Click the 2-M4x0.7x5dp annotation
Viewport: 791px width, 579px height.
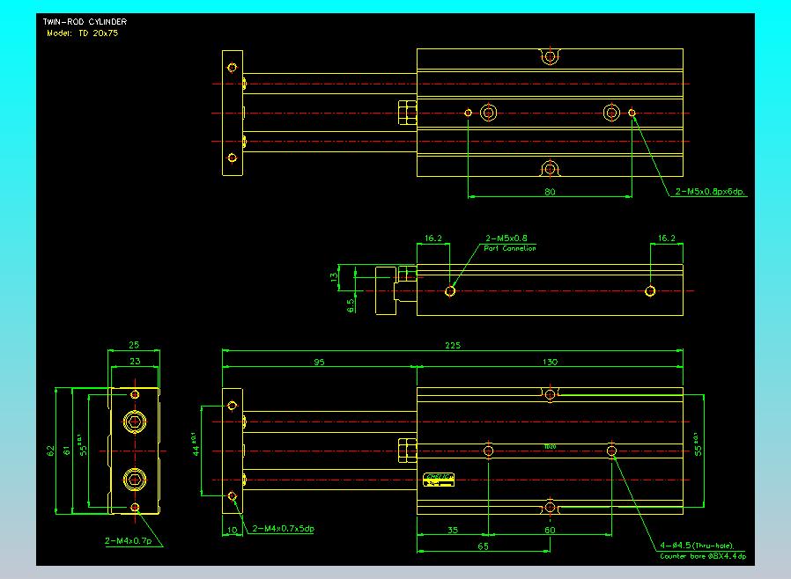point(284,529)
